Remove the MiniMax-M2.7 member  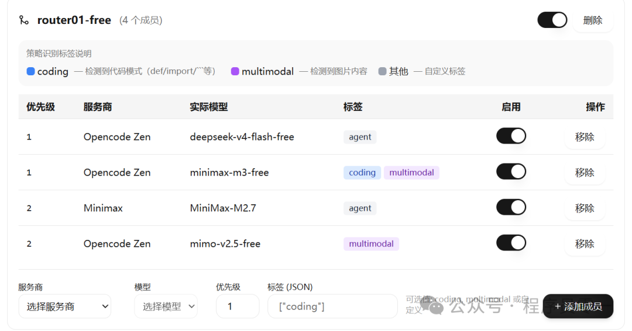tap(585, 208)
